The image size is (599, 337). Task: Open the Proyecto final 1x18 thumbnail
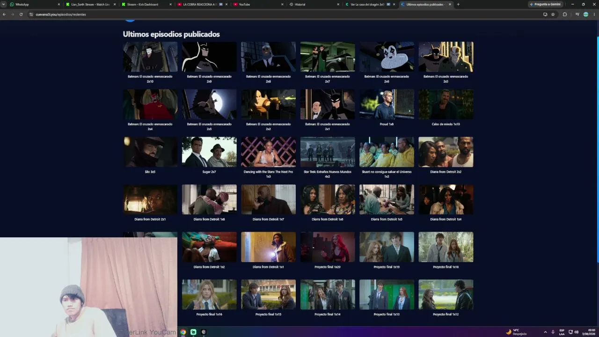click(446, 247)
